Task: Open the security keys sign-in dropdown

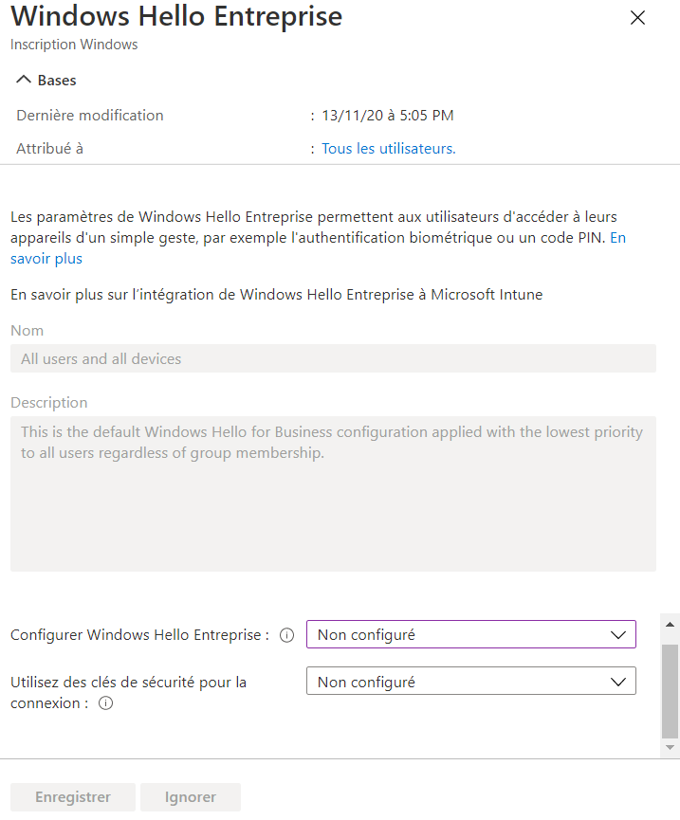Action: coord(471,681)
